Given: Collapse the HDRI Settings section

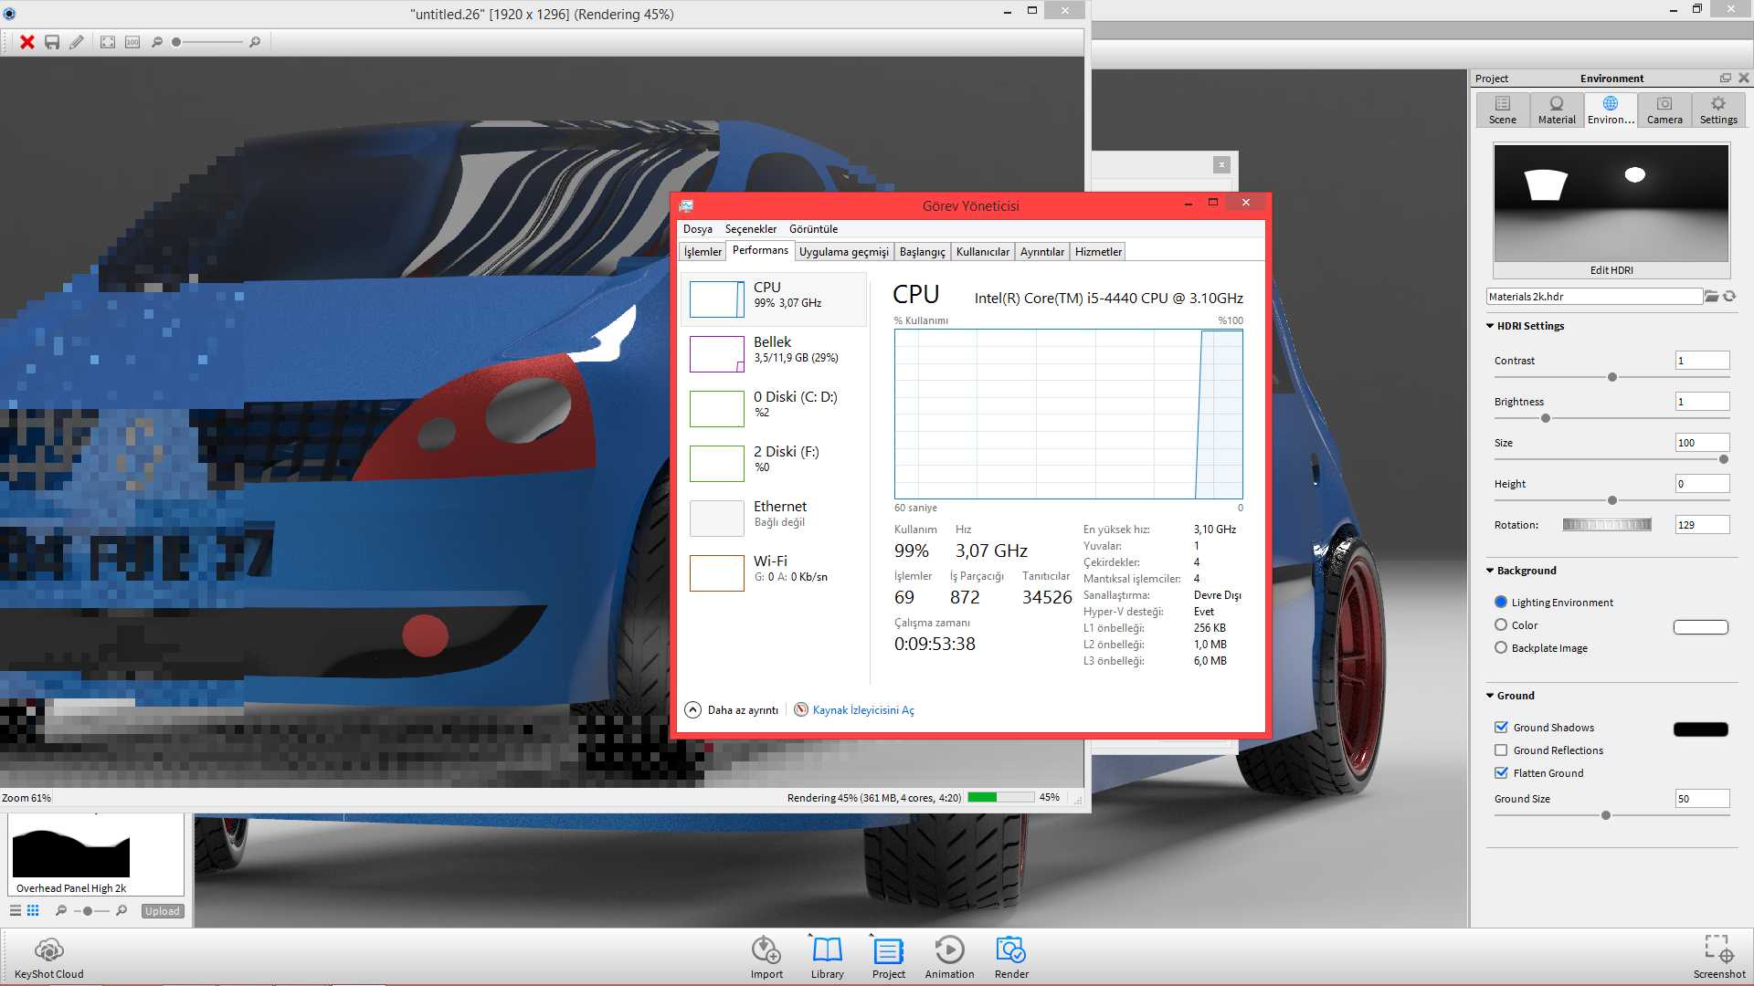Looking at the screenshot, I should pos(1490,326).
